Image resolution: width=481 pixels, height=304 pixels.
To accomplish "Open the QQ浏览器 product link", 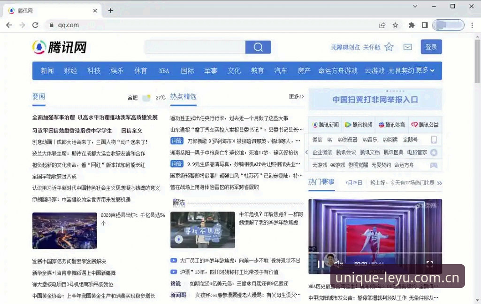I will click(347, 140).
